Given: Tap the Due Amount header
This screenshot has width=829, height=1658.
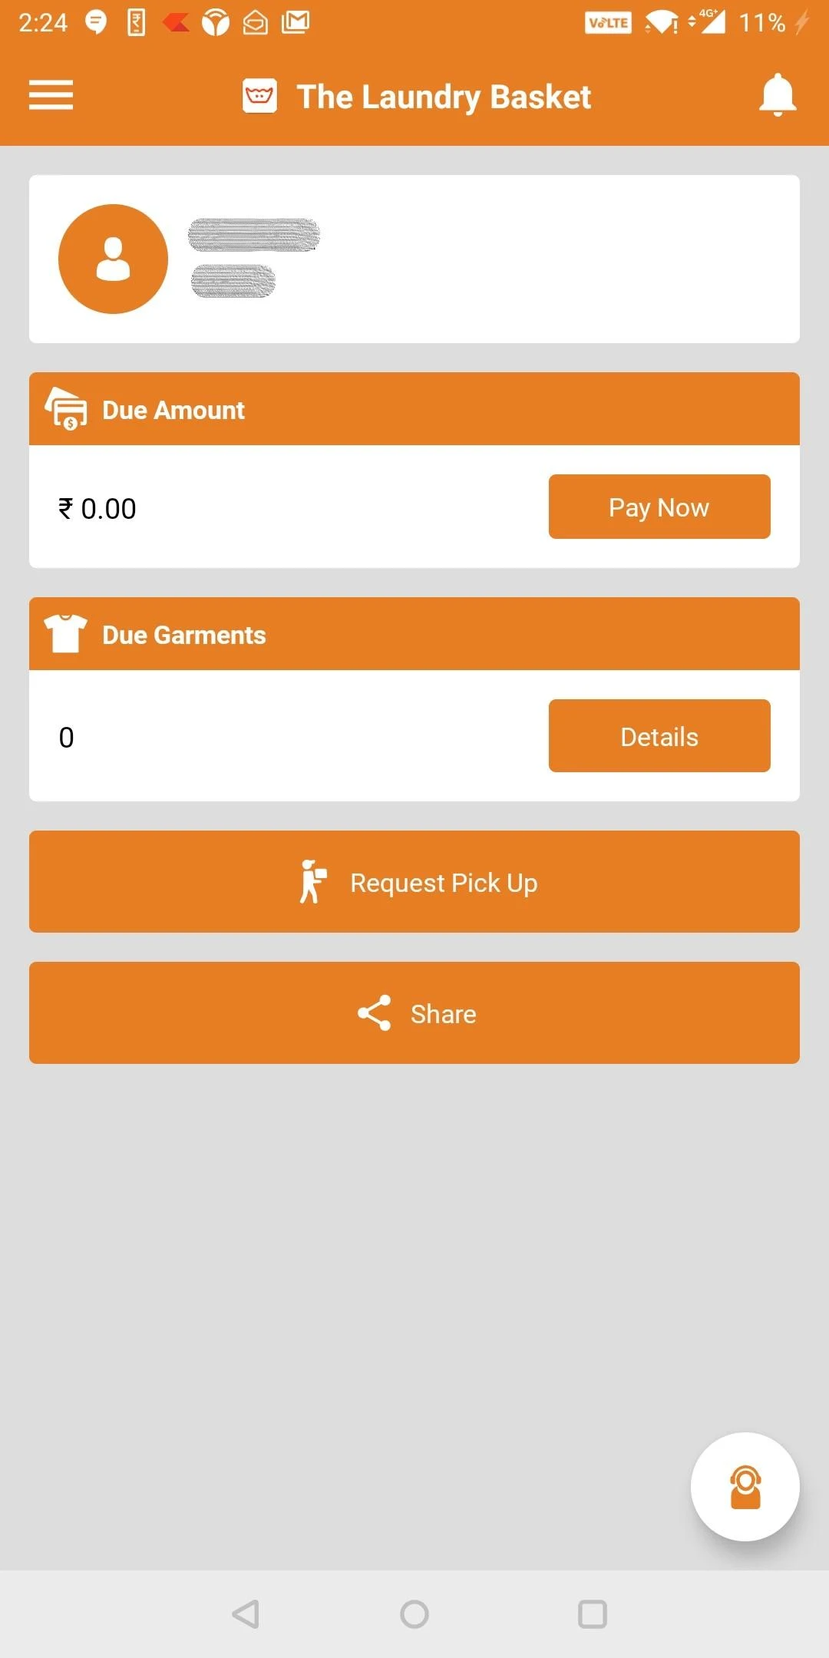Looking at the screenshot, I should tap(173, 410).
